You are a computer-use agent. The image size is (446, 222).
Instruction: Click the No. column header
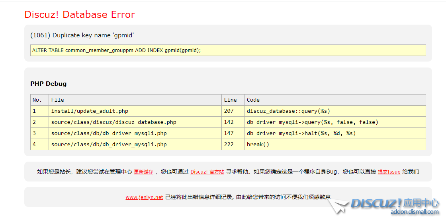click(x=39, y=100)
